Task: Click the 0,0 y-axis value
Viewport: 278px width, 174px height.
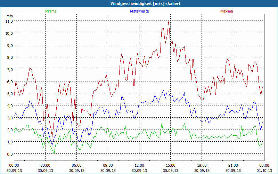Action: pyautogui.click(x=10, y=154)
